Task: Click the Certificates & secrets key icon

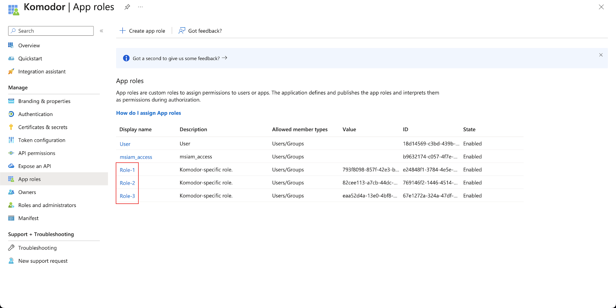Action: [11, 127]
